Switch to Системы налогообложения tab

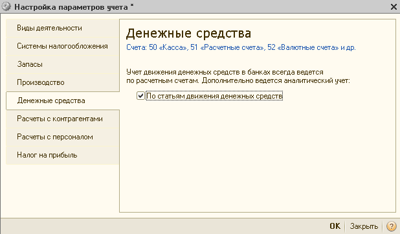[63, 46]
